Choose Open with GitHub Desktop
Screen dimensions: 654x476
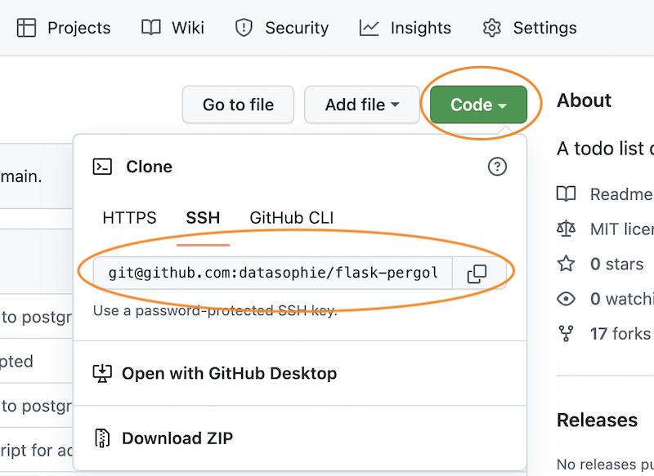click(229, 373)
